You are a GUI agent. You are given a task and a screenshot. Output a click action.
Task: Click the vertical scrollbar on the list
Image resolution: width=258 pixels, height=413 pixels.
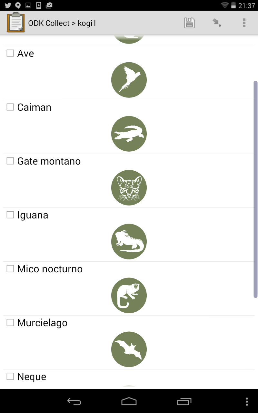[x=255, y=189]
